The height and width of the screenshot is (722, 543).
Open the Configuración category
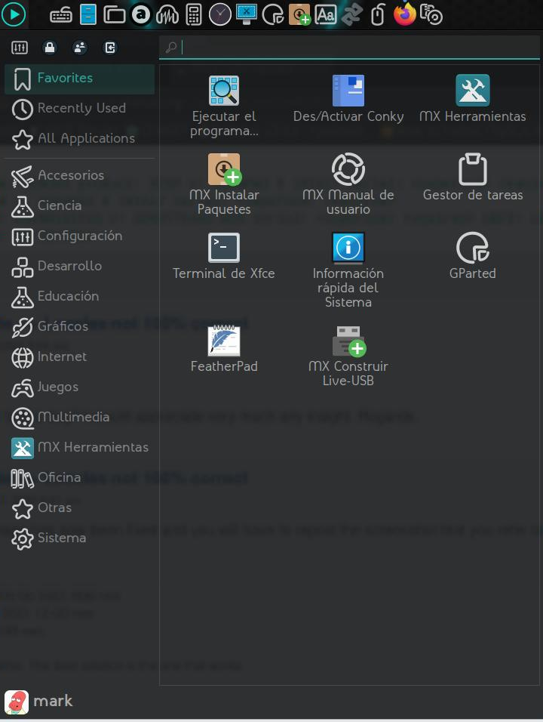click(79, 236)
